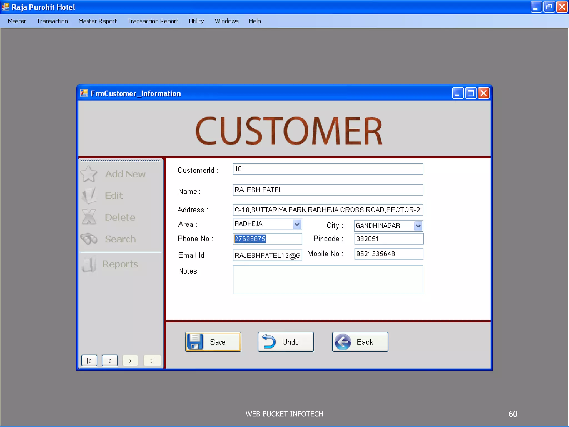Image resolution: width=569 pixels, height=427 pixels.
Task: Open the Master menu
Action: pyautogui.click(x=17, y=21)
